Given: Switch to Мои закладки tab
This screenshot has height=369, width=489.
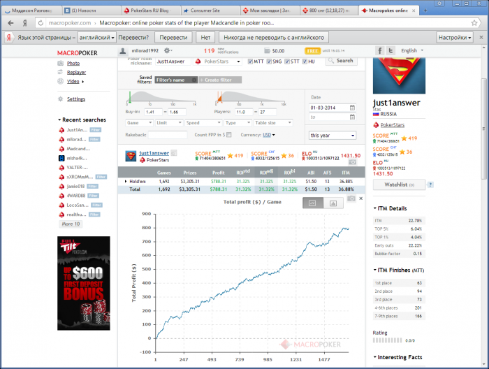Looking at the screenshot, I should tap(270, 10).
